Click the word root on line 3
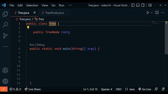The image size is (168, 94). pyautogui.click(x=65, y=32)
